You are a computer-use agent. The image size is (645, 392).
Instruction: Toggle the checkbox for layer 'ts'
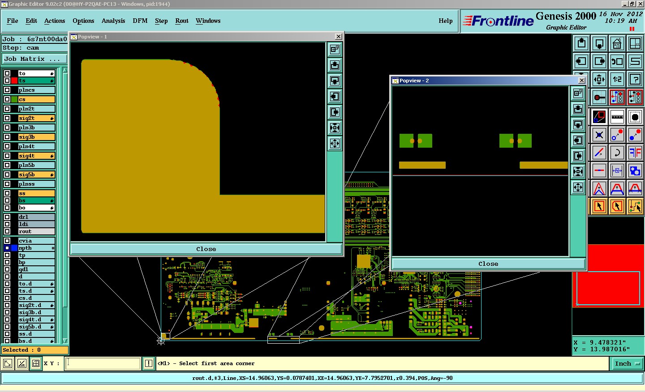pyautogui.click(x=7, y=81)
